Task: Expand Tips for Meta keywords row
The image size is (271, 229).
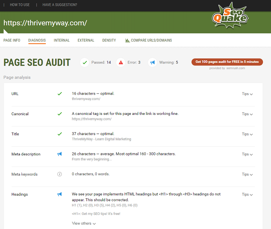Action: 247,174
